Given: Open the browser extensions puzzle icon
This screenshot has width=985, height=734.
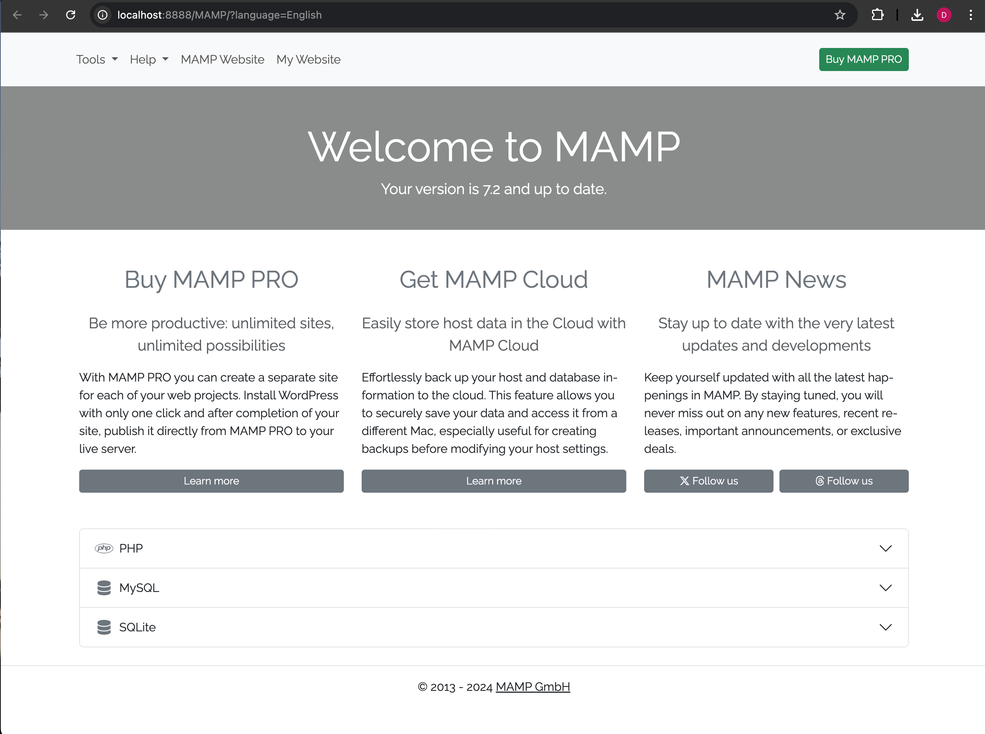Looking at the screenshot, I should [877, 15].
